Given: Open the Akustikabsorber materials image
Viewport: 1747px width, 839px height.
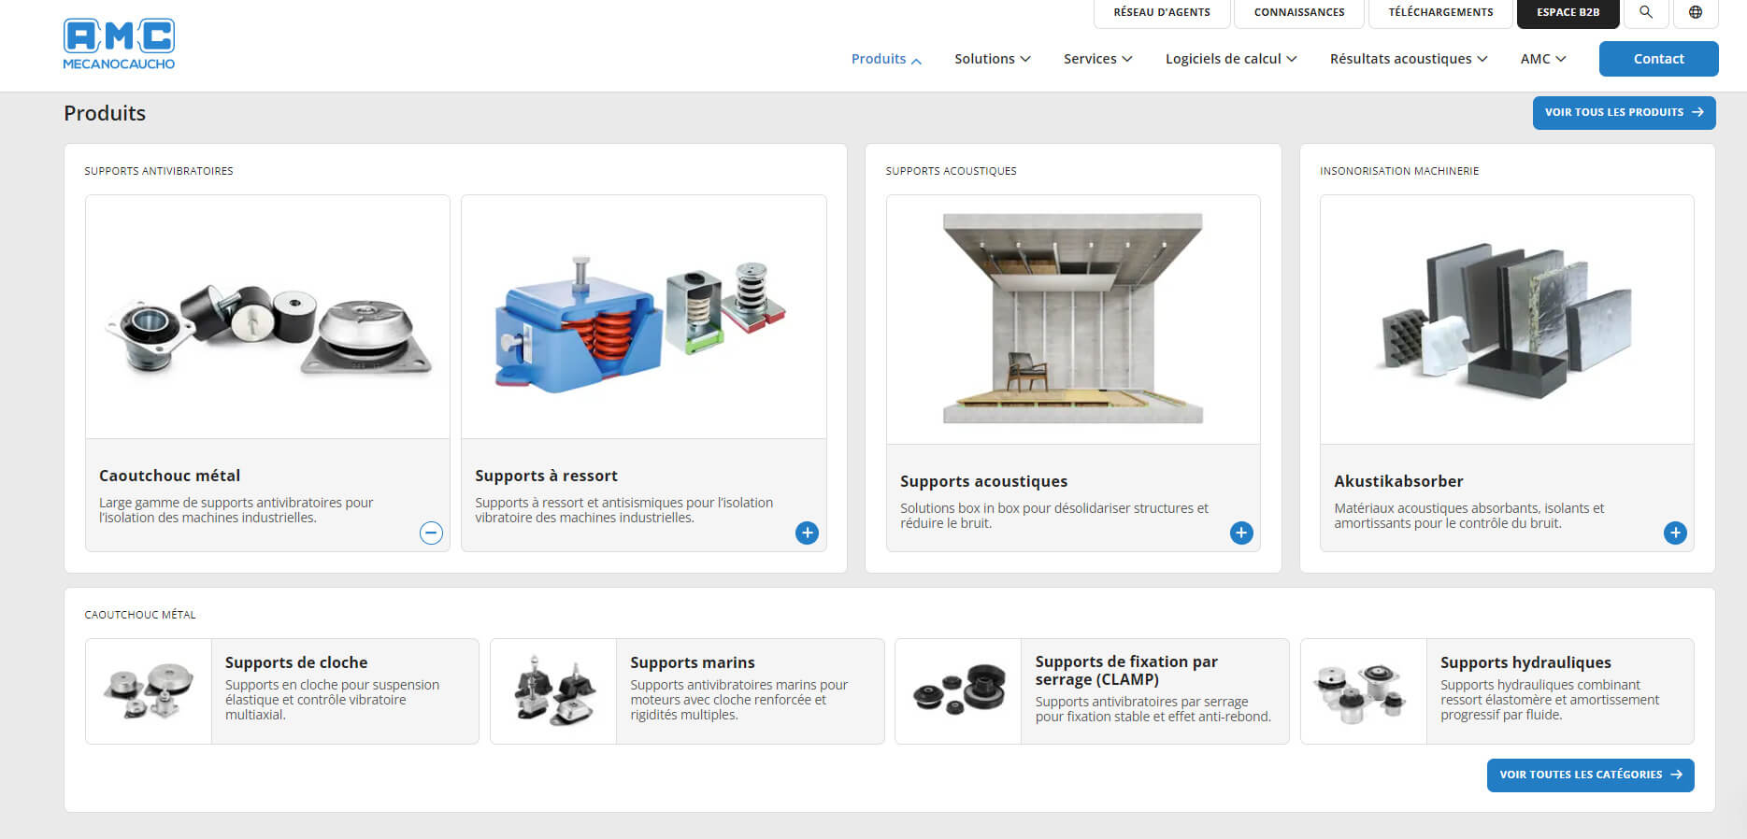Looking at the screenshot, I should tap(1507, 320).
